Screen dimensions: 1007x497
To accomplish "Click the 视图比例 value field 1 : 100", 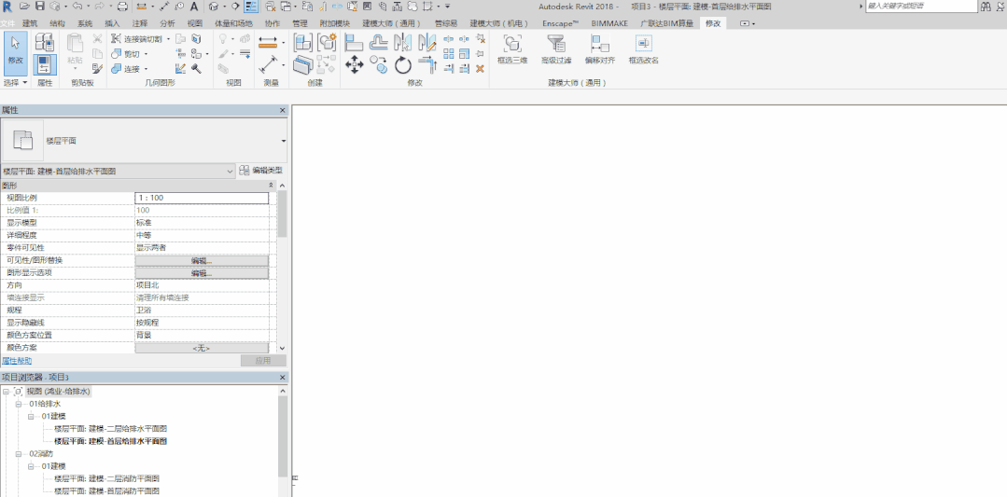I will click(x=202, y=198).
